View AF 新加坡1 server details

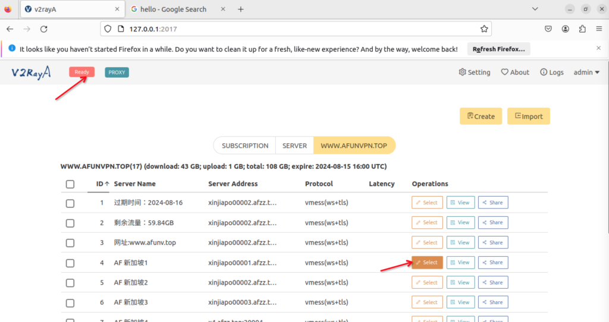click(x=460, y=262)
